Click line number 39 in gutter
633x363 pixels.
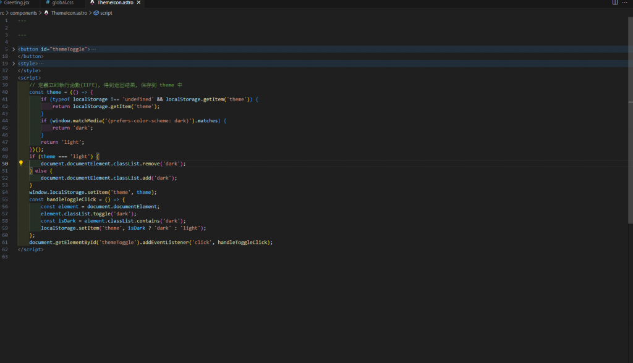(x=5, y=85)
